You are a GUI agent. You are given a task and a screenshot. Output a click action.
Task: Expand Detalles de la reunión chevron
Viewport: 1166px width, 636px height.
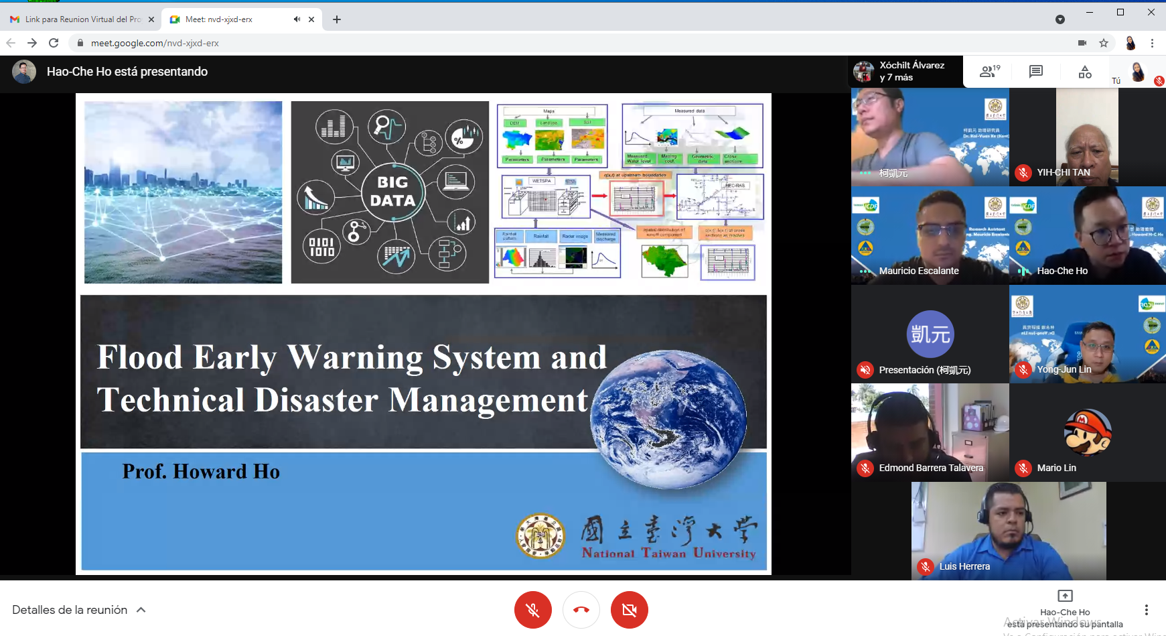tap(141, 610)
